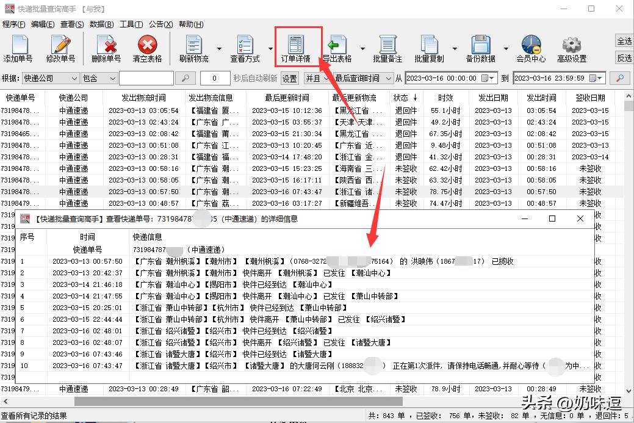Clear the table with 清空表格 icon

pyautogui.click(x=146, y=46)
